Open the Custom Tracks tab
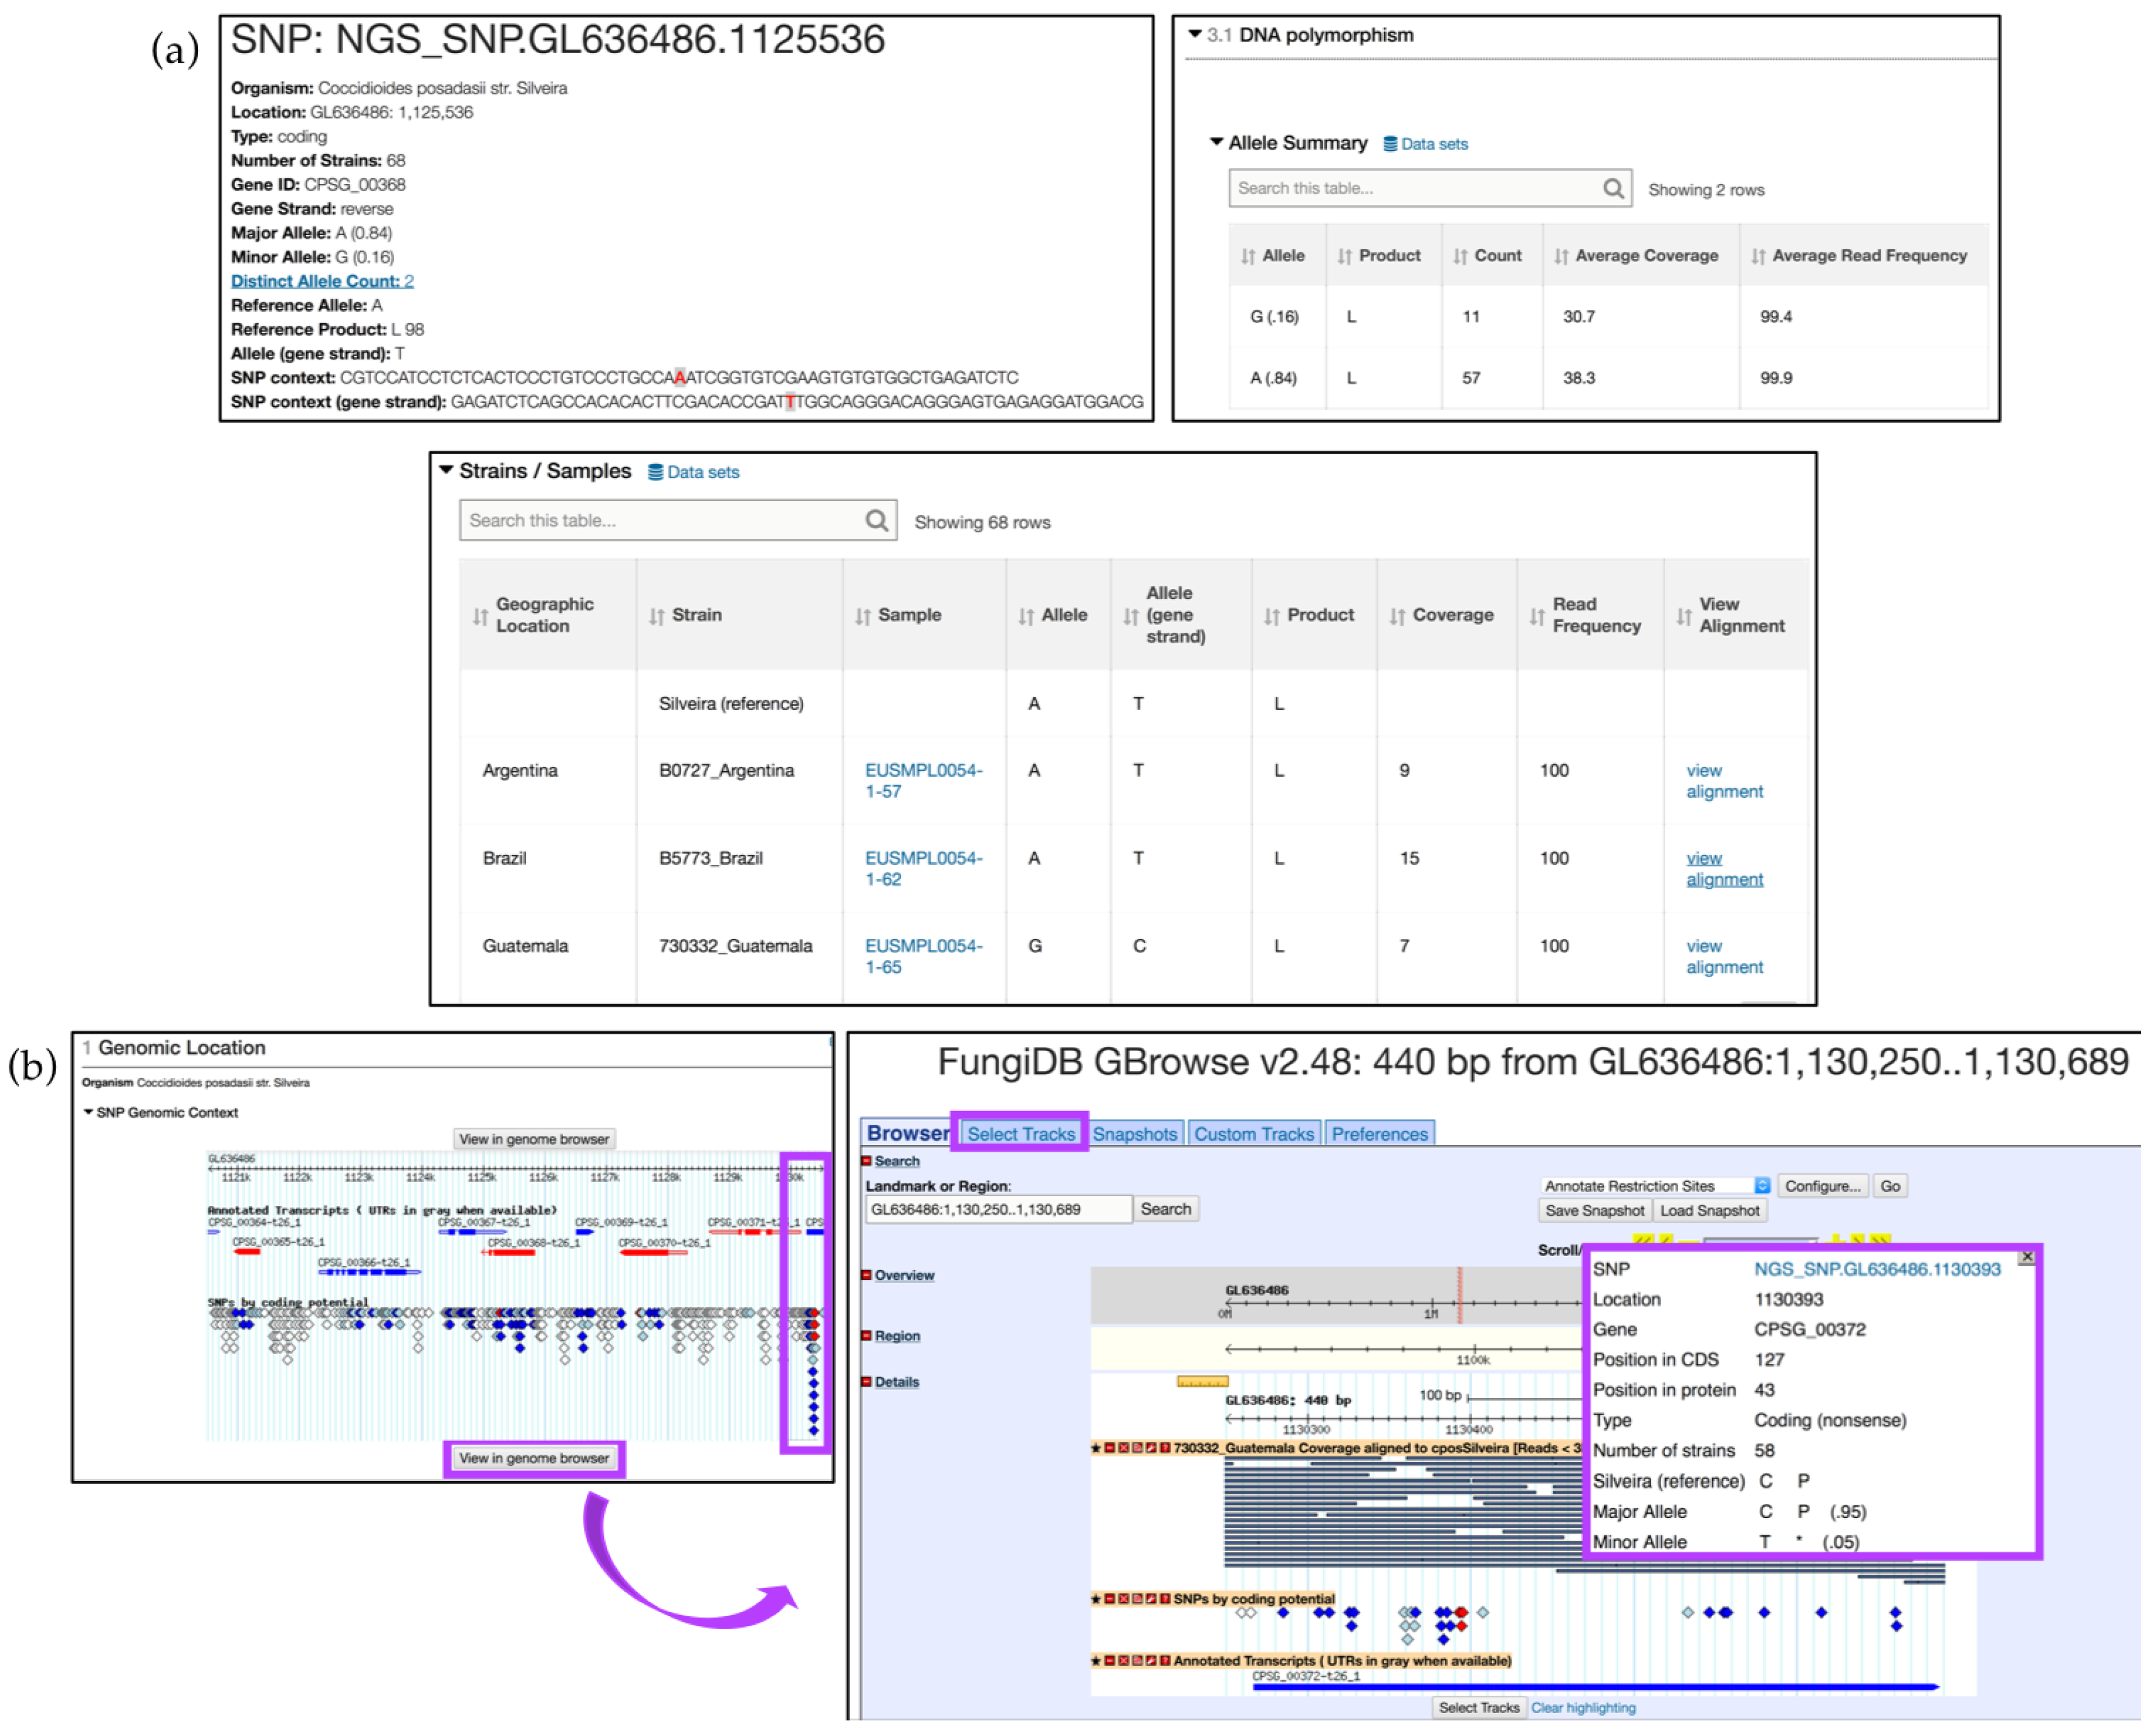Screen dimensions: 2156x1734 coord(1254,1135)
